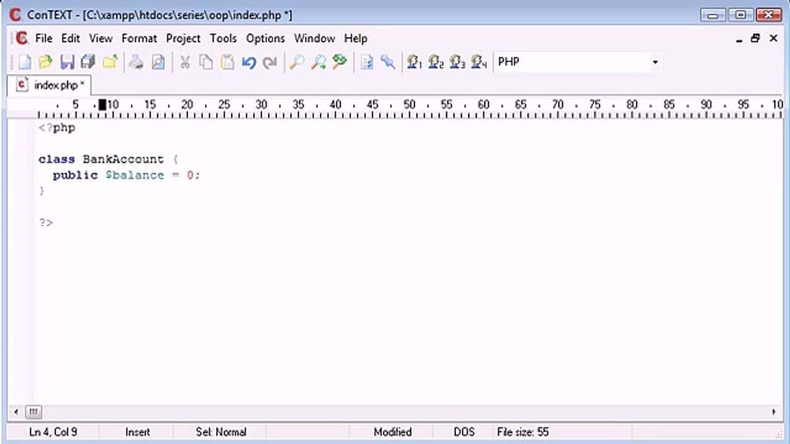
Task: Open the File menu
Action: tap(44, 38)
